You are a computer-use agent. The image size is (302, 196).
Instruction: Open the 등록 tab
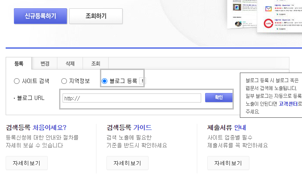(x=19, y=63)
